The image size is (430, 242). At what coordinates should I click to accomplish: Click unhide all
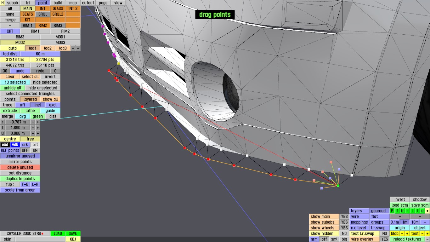coord(13,88)
